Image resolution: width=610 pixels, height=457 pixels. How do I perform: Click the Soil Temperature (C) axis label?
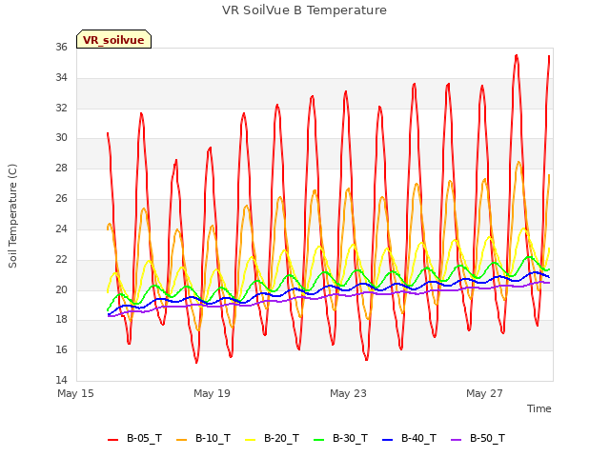point(12,216)
